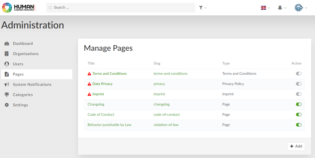Viewport: 315px width, 158px height.
Task: Click the Dashboard gauge icon
Action: point(7,44)
